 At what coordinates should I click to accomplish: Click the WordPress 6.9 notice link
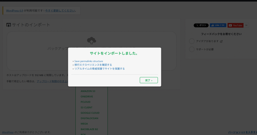point(15,11)
